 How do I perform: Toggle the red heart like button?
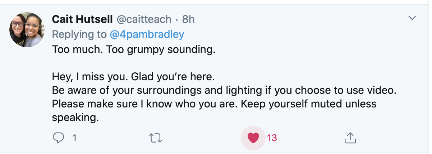(254, 138)
